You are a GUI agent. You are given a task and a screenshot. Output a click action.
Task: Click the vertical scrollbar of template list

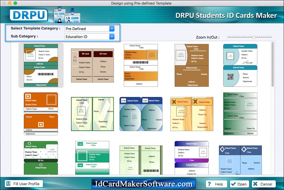(x=272, y=64)
